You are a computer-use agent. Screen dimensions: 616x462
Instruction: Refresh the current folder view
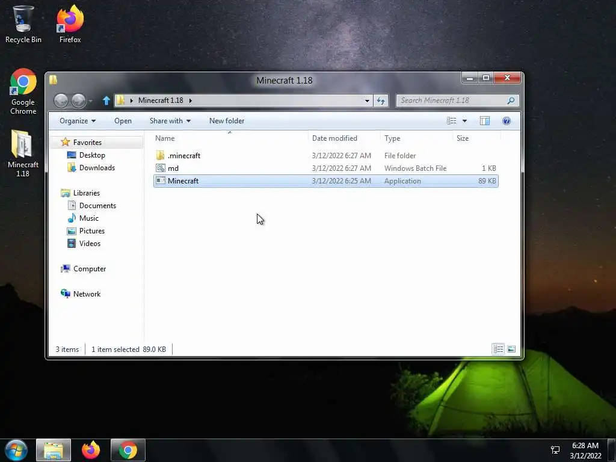tap(381, 100)
